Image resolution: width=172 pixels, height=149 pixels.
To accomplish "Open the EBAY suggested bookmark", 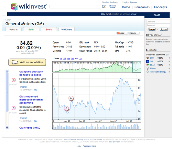I will click(152, 65).
